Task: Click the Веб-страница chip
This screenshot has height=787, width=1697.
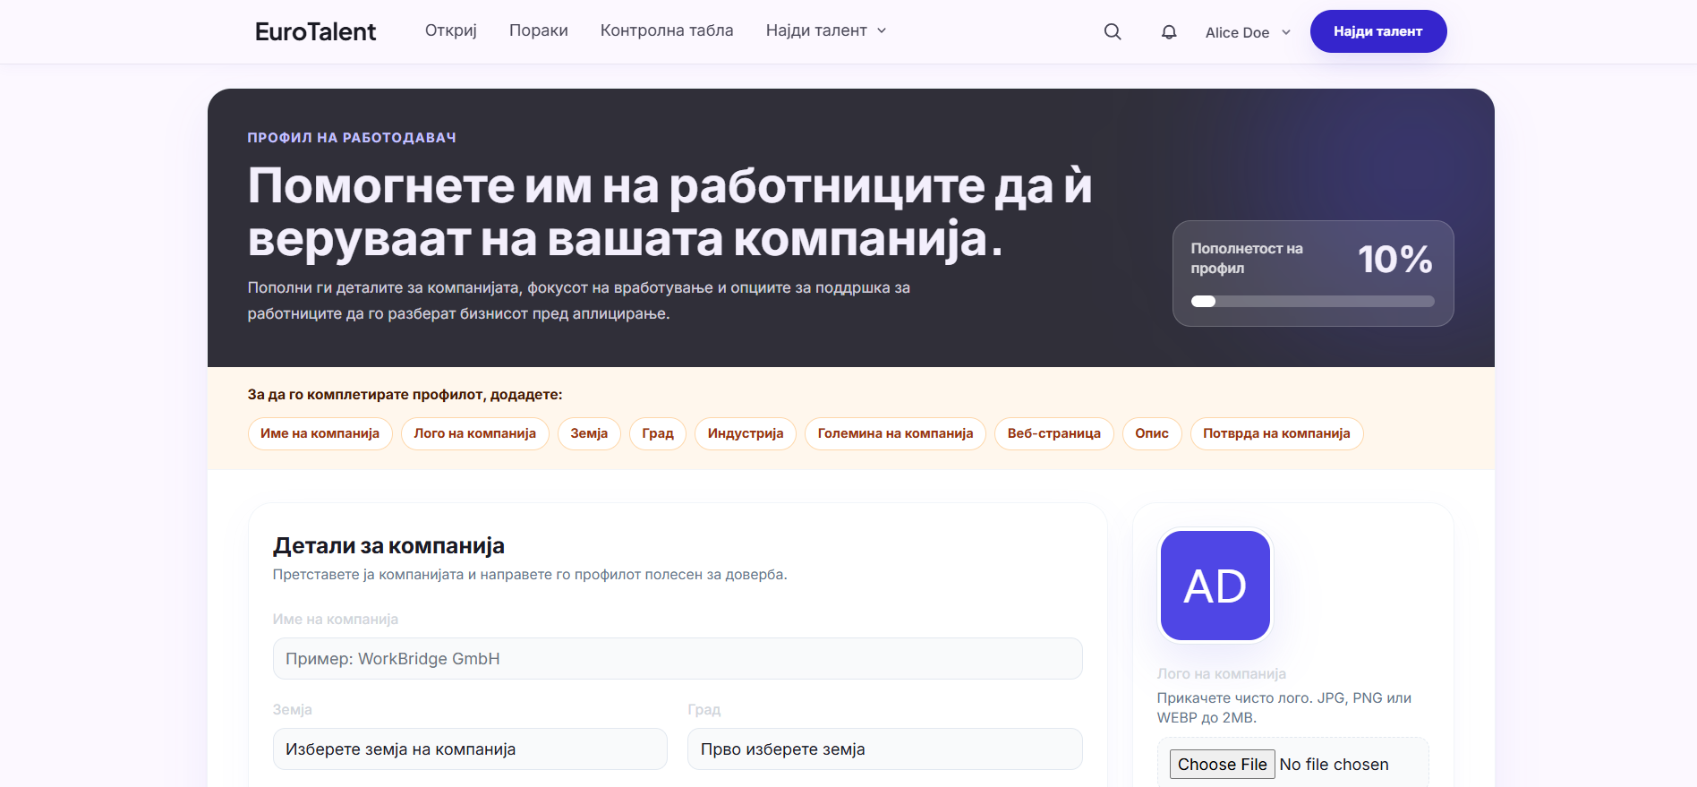Action: click(x=1054, y=433)
